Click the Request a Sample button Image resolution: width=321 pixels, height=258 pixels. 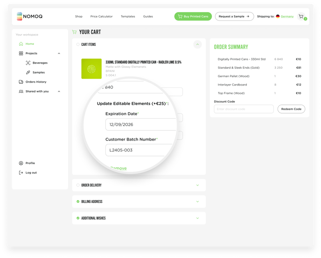234,16
